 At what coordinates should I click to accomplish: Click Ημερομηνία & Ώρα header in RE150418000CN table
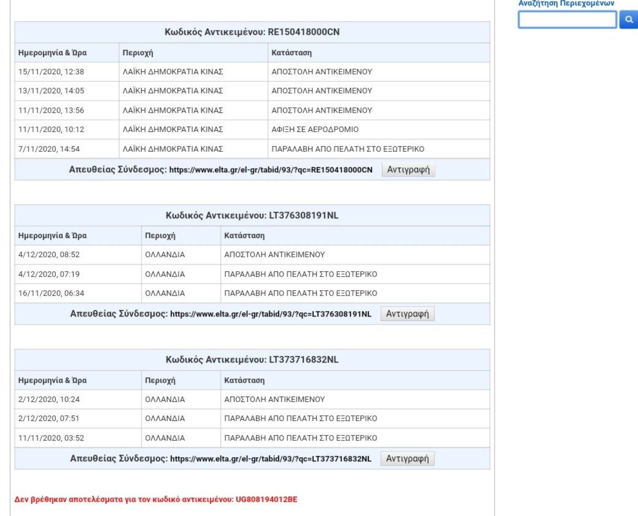52,53
